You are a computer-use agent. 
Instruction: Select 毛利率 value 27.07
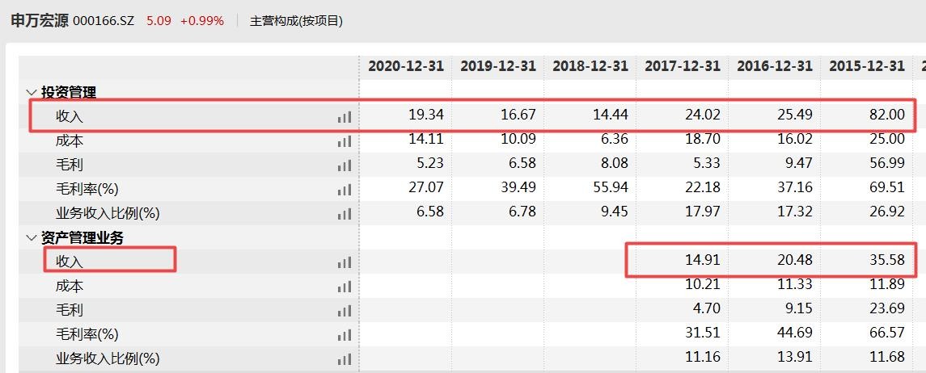point(426,187)
